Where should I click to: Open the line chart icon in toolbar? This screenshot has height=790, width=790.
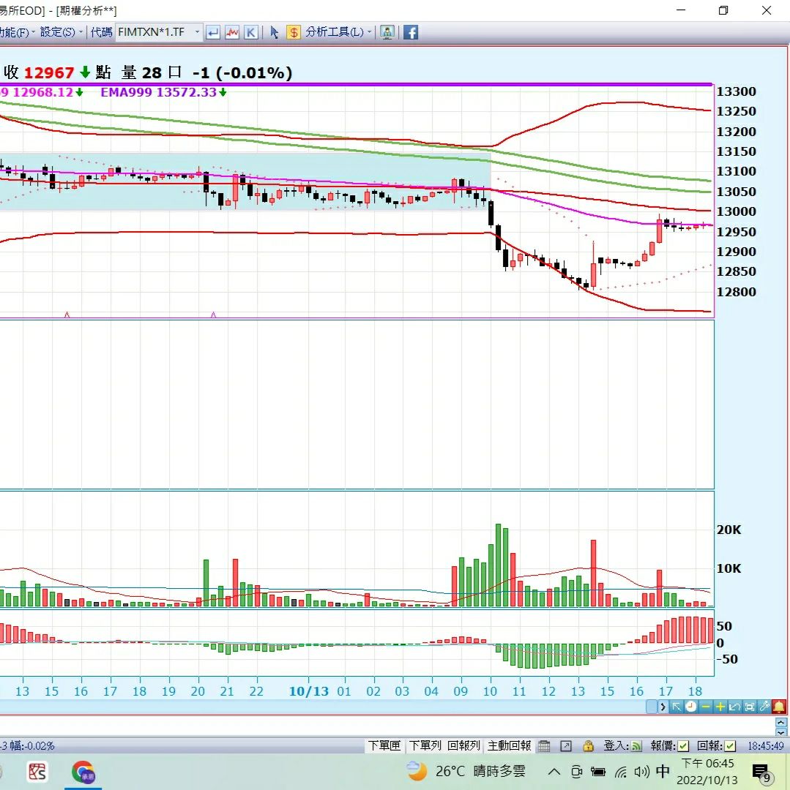tap(232, 32)
